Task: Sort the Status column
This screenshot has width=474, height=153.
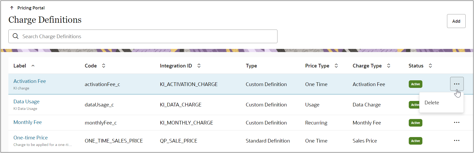Action: [x=430, y=66]
